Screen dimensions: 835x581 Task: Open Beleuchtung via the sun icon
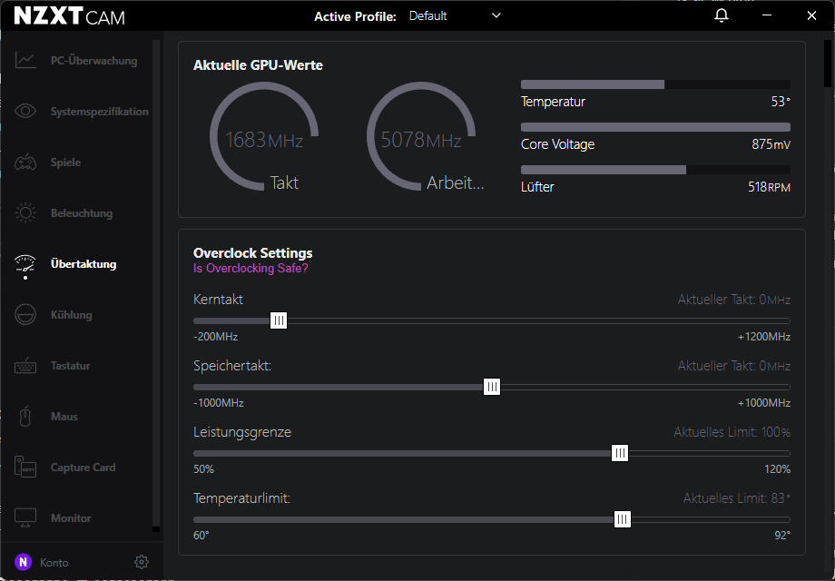pos(25,213)
